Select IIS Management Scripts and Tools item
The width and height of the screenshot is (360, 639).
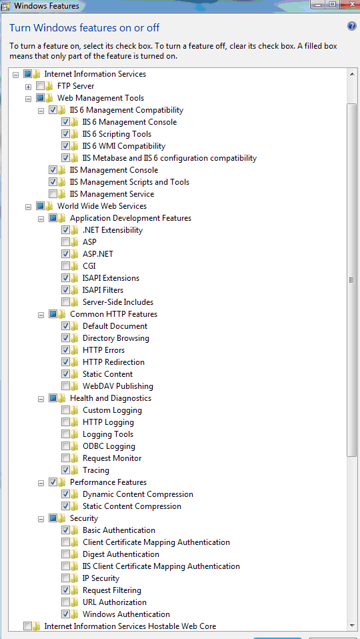click(x=129, y=181)
